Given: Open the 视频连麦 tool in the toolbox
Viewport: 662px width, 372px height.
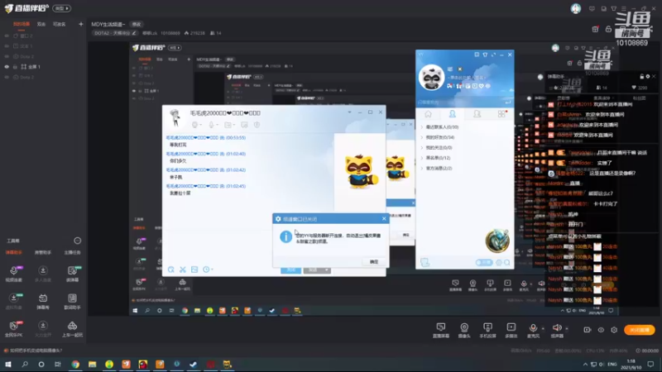Looking at the screenshot, I should [14, 274].
